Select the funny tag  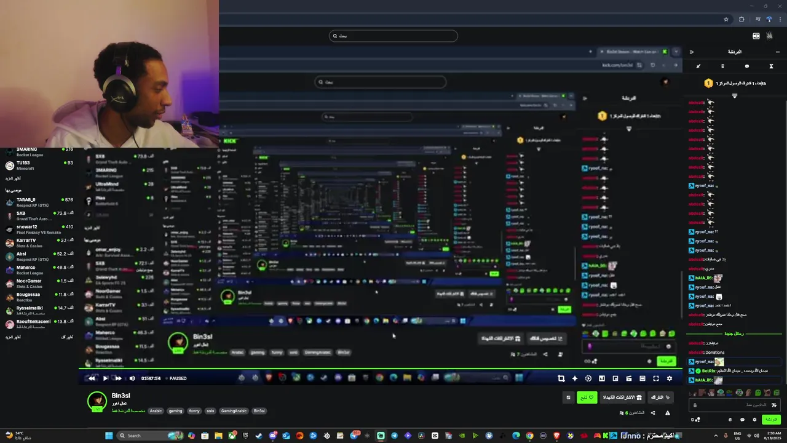point(194,411)
